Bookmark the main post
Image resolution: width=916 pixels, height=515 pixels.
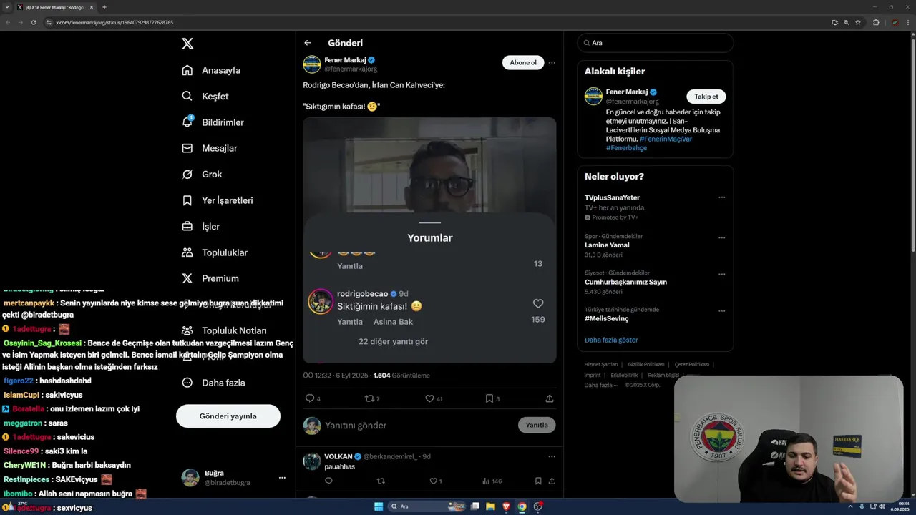coord(489,398)
